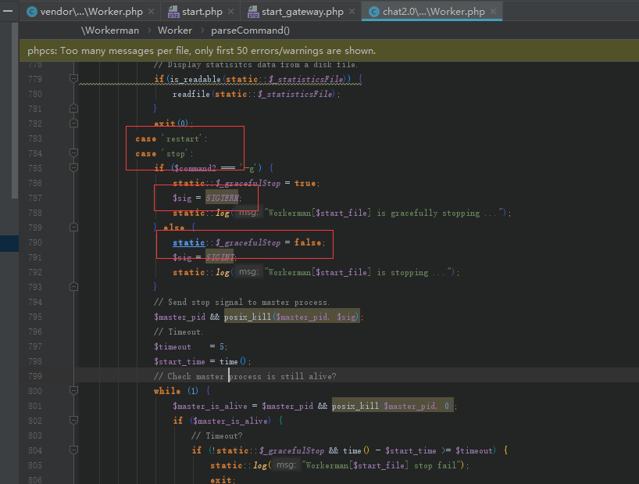Click the 'stop' string on line 784
This screenshot has width=639, height=484.
pos(176,154)
